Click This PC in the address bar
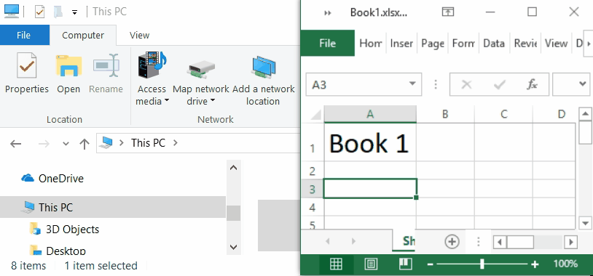This screenshot has width=593, height=276. pyautogui.click(x=149, y=143)
